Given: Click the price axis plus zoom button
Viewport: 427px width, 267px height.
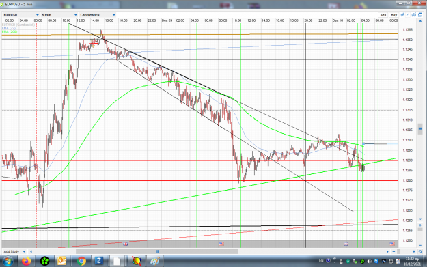Looking at the screenshot, I should click(420, 225).
